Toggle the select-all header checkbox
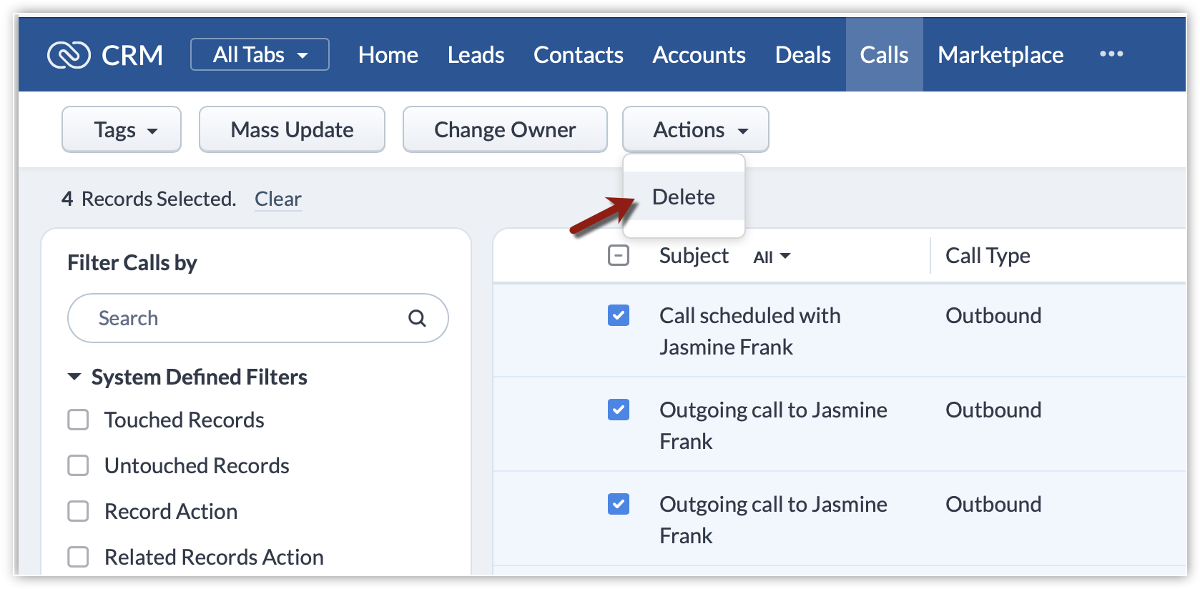Viewport: 1200px width, 589px height. pyautogui.click(x=619, y=255)
